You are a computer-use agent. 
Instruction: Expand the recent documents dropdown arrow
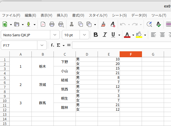click(23, 25)
